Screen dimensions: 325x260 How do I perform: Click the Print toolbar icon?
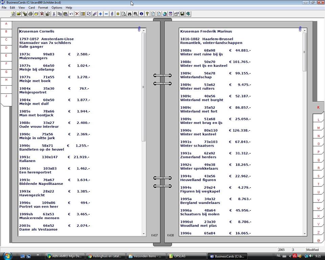(x=30, y=14)
